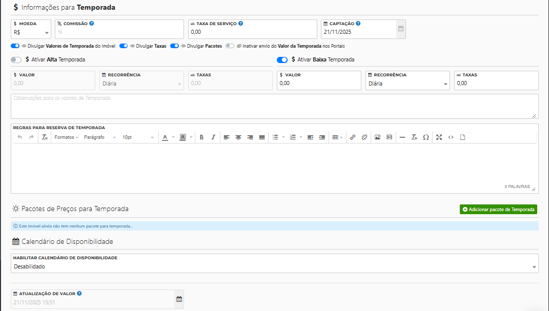Open the Moeda currency dropdown
The image size is (549, 311).
[31, 33]
